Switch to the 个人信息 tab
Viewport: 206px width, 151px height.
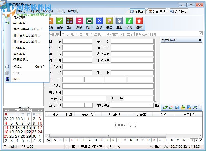click(68, 34)
